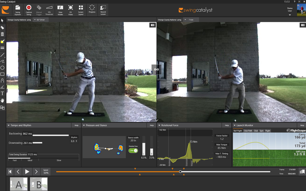
Task: Expand the Demo User menu
Action: click(290, 15)
